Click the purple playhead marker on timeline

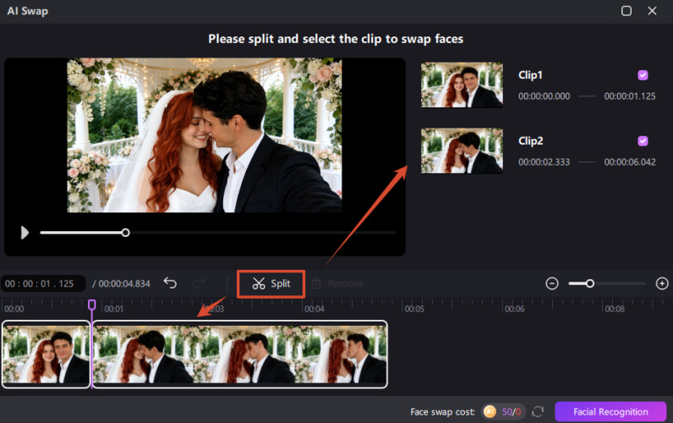coord(92,305)
